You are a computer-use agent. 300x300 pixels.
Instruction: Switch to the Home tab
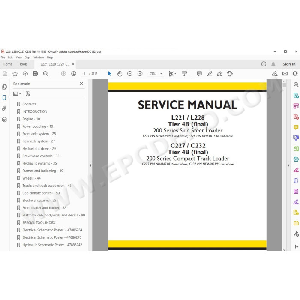[x=8, y=64]
